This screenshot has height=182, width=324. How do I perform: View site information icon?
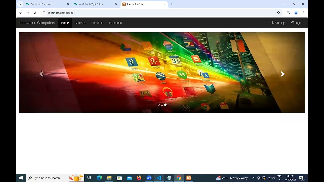44,13
